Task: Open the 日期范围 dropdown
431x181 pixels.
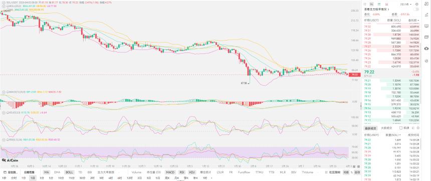Action: click(30, 172)
